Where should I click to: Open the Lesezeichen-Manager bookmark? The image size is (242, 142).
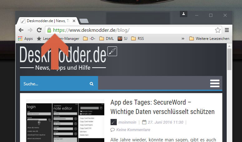[x=58, y=39]
